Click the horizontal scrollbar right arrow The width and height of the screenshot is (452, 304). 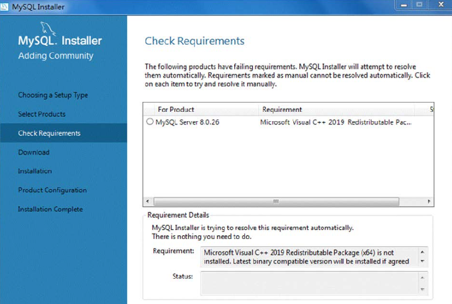tap(429, 201)
